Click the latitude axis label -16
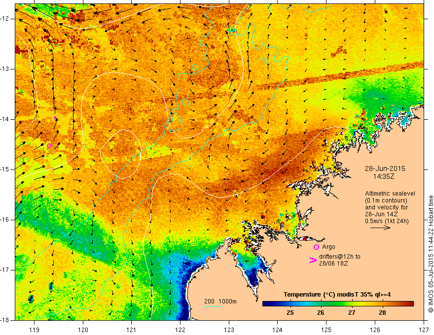 click(5, 220)
